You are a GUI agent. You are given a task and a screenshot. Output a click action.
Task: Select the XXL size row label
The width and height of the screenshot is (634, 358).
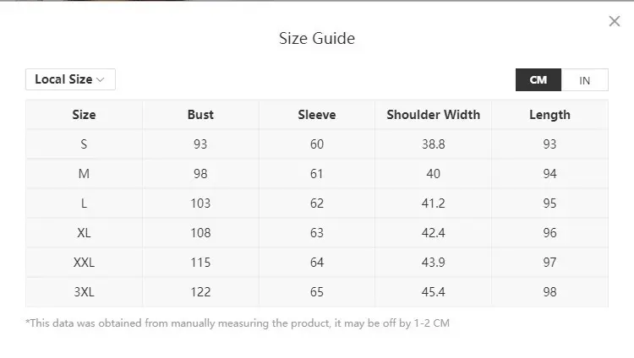pos(84,263)
